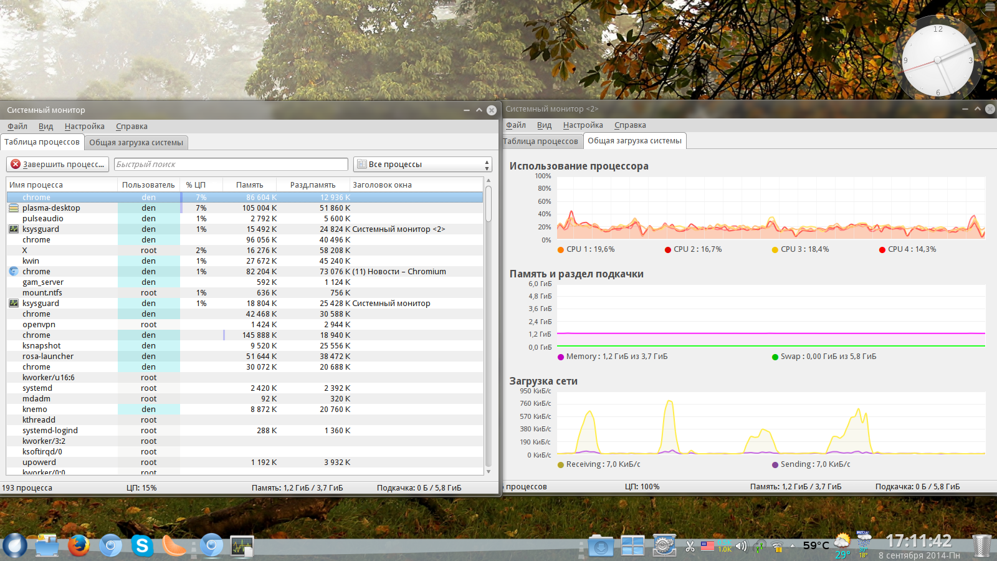Open the ROSA launcher menu in the panel
The width and height of the screenshot is (997, 561).
tap(14, 545)
